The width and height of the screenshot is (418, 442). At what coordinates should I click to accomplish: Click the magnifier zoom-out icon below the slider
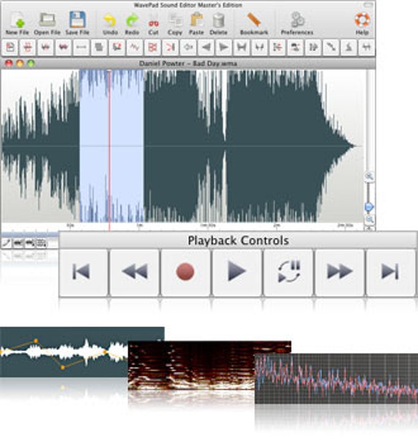(x=369, y=219)
